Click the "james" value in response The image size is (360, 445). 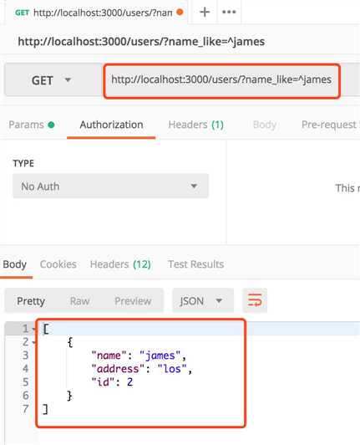click(x=160, y=355)
